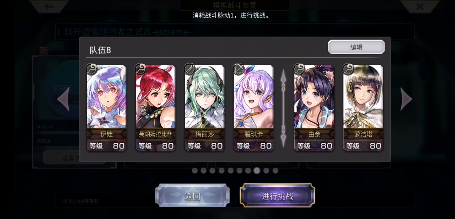The width and height of the screenshot is (455, 219).
Task: Select the fifth team page dot
Action: click(x=231, y=171)
